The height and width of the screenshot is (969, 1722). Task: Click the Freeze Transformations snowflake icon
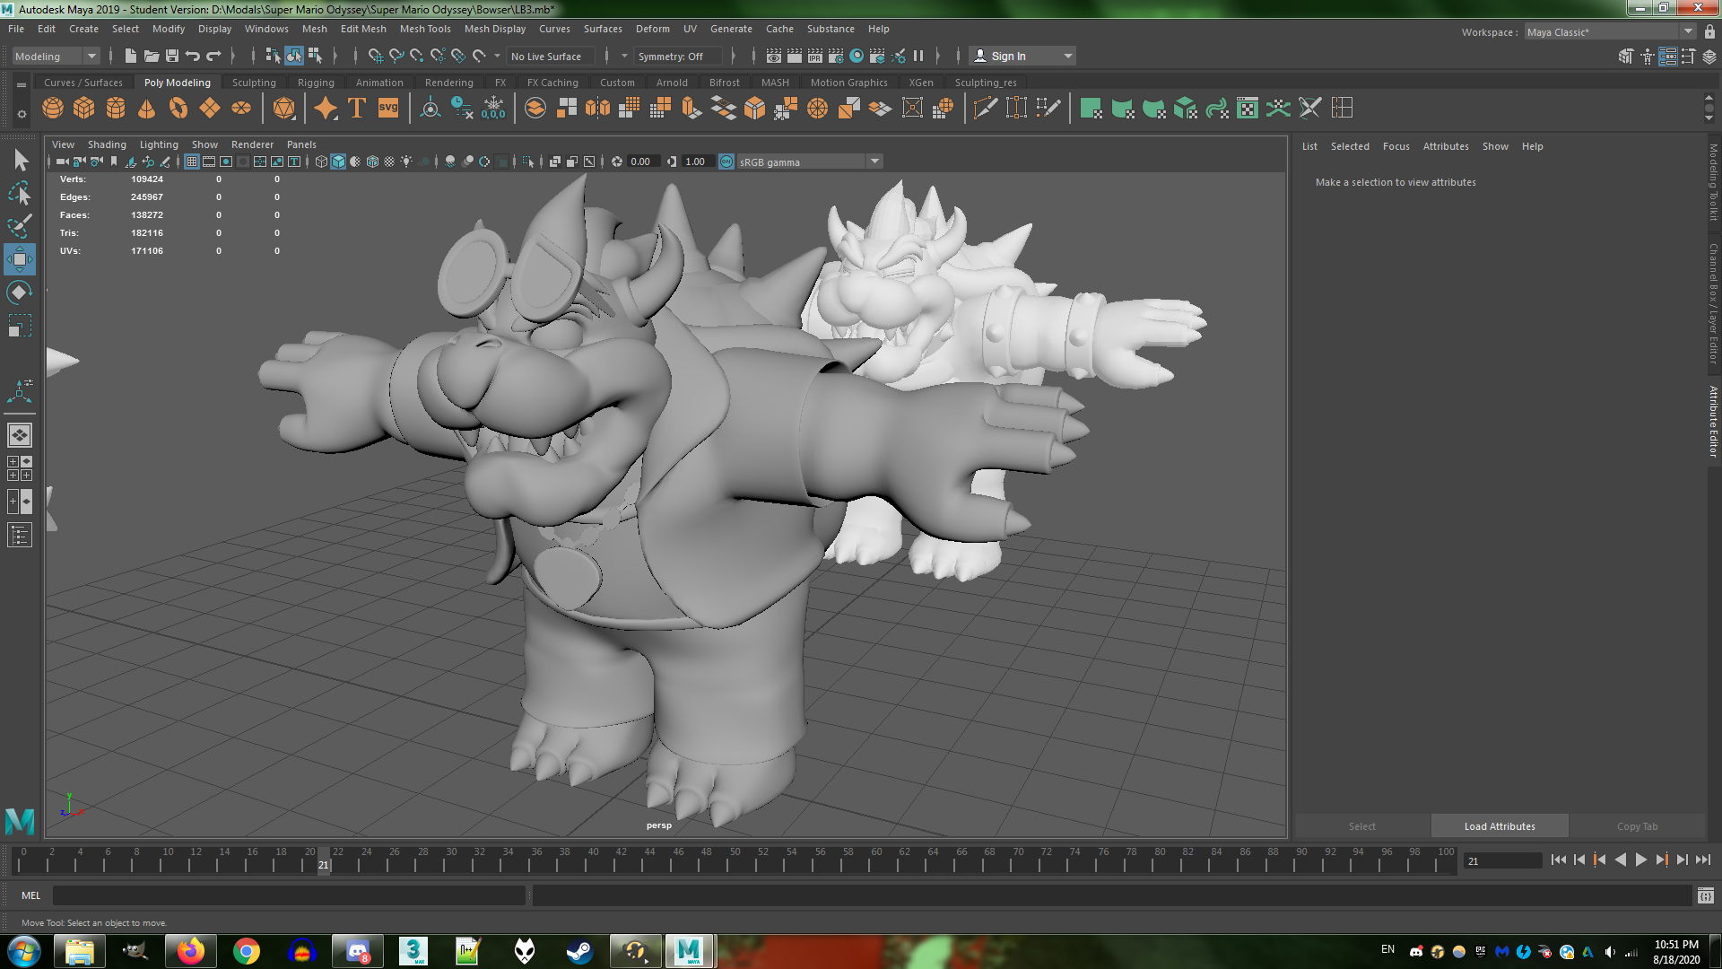[x=493, y=109]
